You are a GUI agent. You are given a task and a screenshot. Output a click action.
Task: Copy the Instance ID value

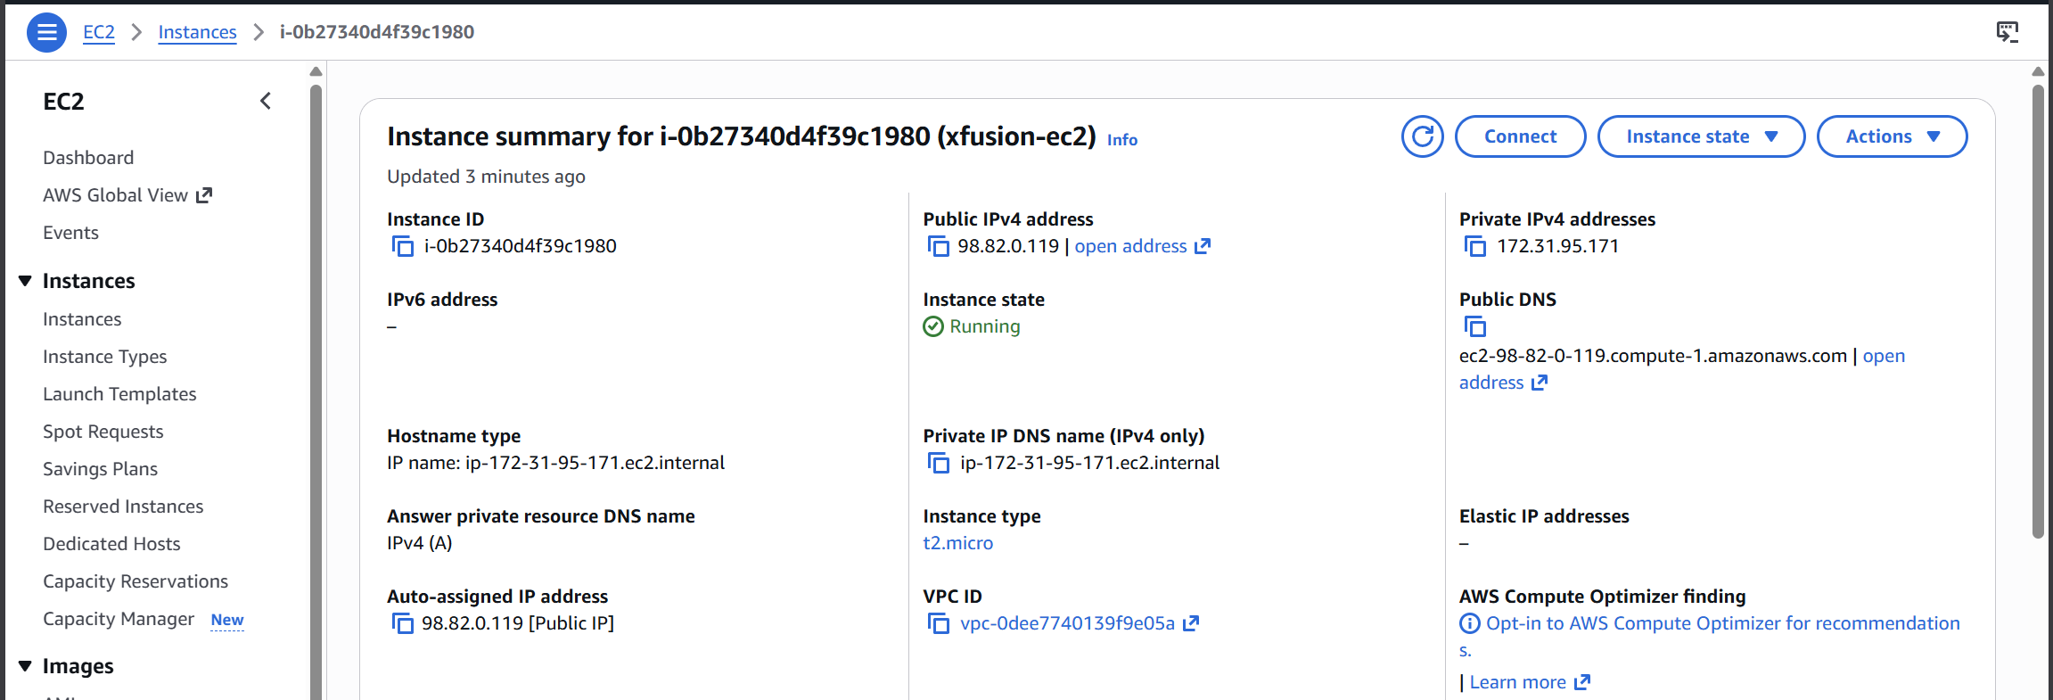pos(403,246)
